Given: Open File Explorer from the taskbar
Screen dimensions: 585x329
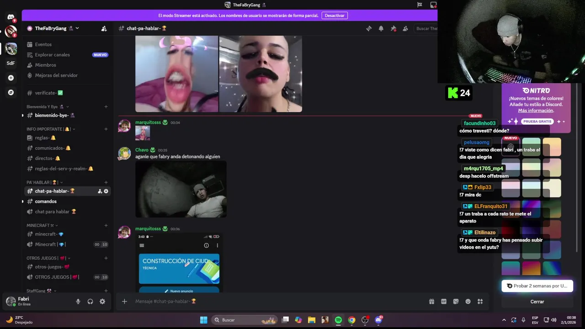Looking at the screenshot, I should pyautogui.click(x=312, y=320).
